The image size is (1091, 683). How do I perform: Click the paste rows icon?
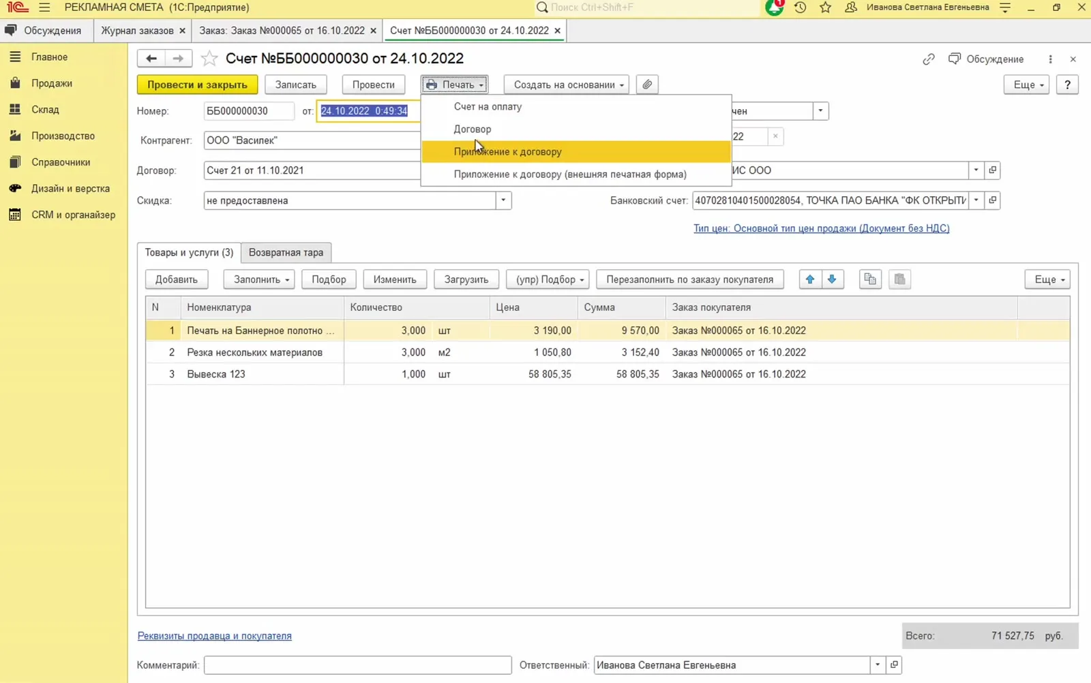coord(900,279)
